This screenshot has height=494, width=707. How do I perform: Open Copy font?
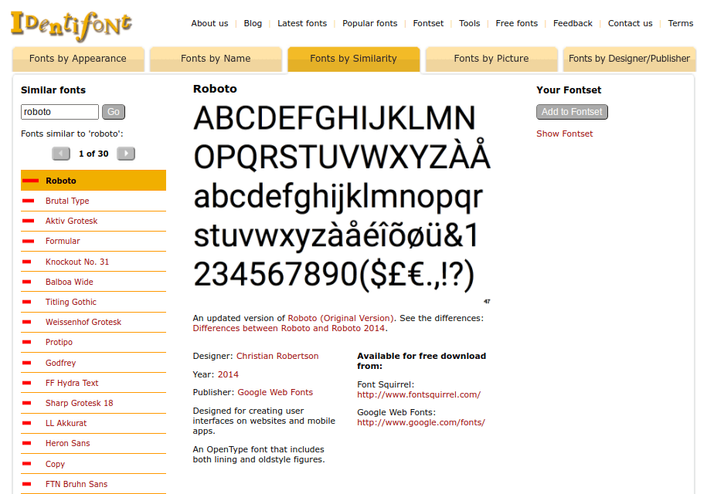(x=55, y=464)
